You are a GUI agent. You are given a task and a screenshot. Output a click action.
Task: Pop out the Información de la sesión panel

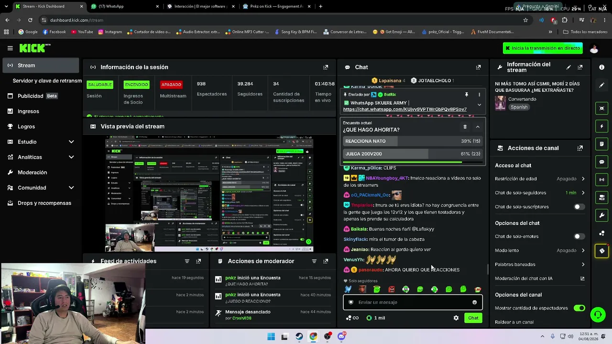coord(326,67)
